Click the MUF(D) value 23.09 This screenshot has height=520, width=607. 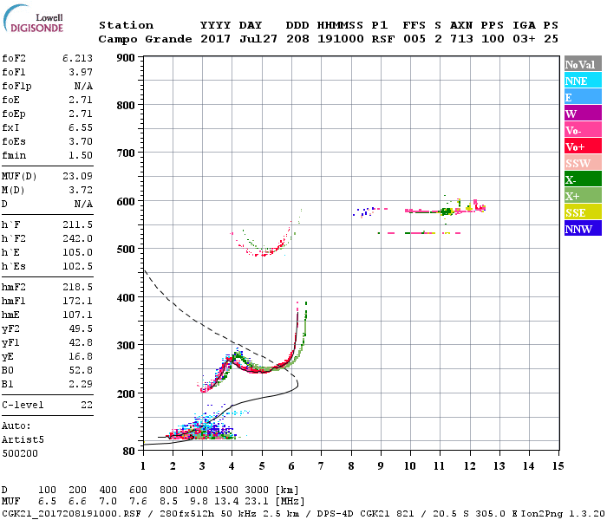click(x=77, y=176)
